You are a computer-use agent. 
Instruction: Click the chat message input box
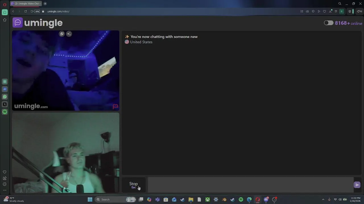[x=251, y=185]
